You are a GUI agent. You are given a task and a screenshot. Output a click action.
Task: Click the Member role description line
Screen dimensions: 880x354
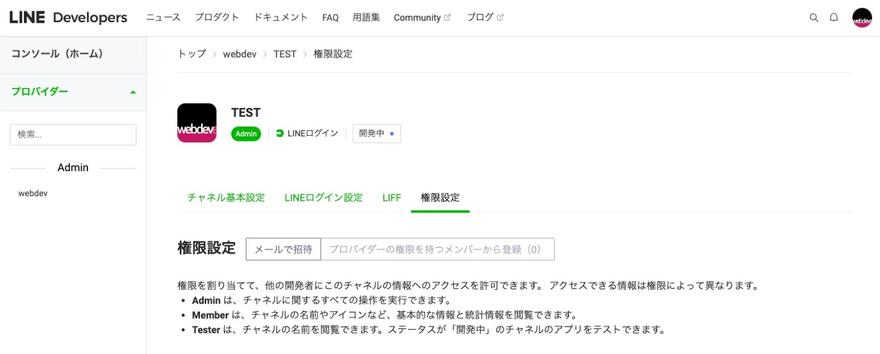tap(385, 315)
